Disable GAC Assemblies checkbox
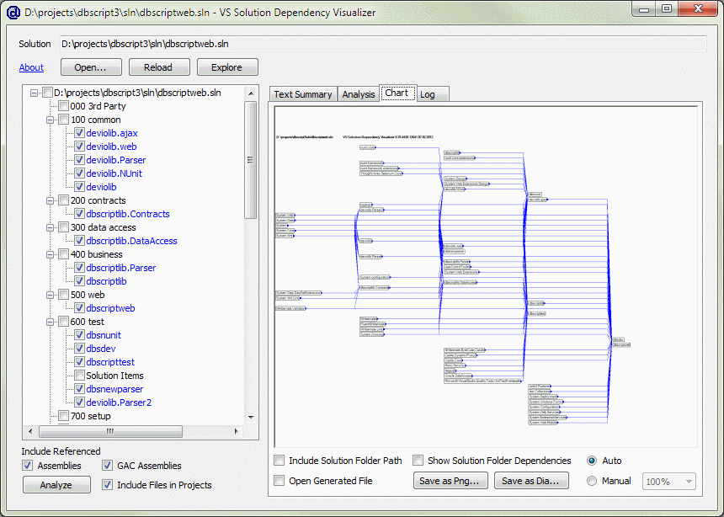The image size is (724, 517). [x=108, y=466]
